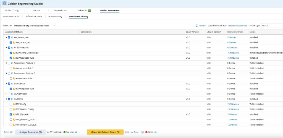This screenshot has width=283, height=138.
Task: Collapse the BGP Device tree node
Action: [x=6, y=84]
